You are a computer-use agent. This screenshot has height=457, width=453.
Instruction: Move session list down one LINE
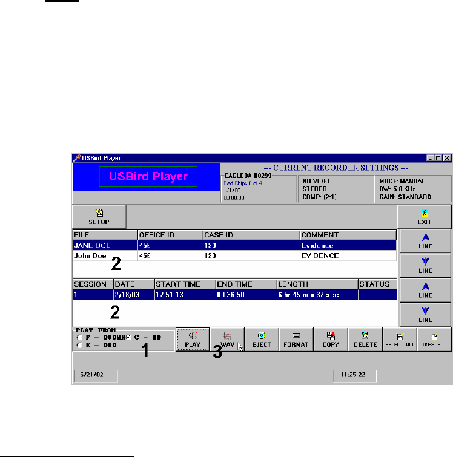pyautogui.click(x=425, y=315)
